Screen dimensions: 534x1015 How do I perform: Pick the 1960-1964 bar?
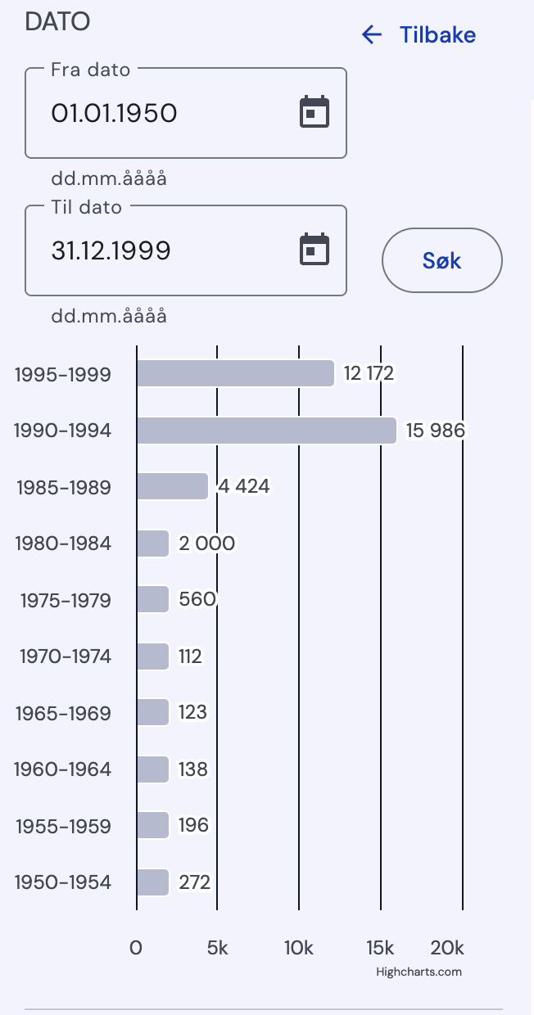click(152, 769)
